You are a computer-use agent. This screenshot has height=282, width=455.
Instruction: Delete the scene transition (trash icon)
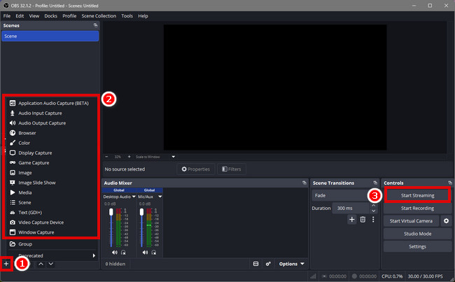pyautogui.click(x=363, y=219)
